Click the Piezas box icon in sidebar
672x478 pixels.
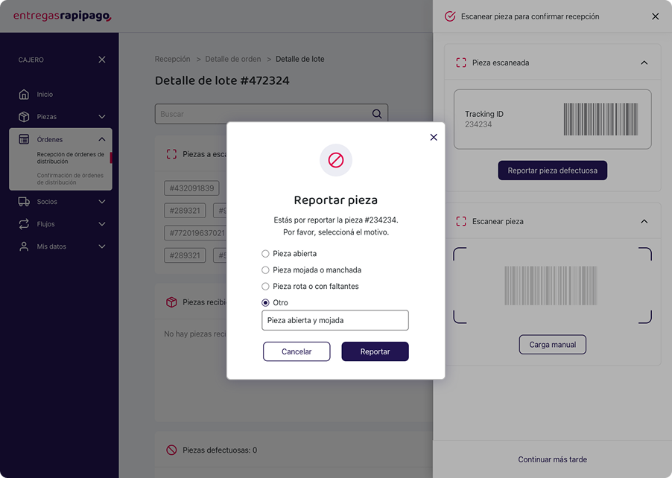coord(24,116)
